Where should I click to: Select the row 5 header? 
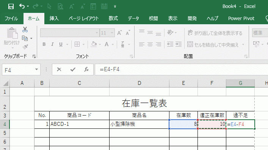click(5, 133)
